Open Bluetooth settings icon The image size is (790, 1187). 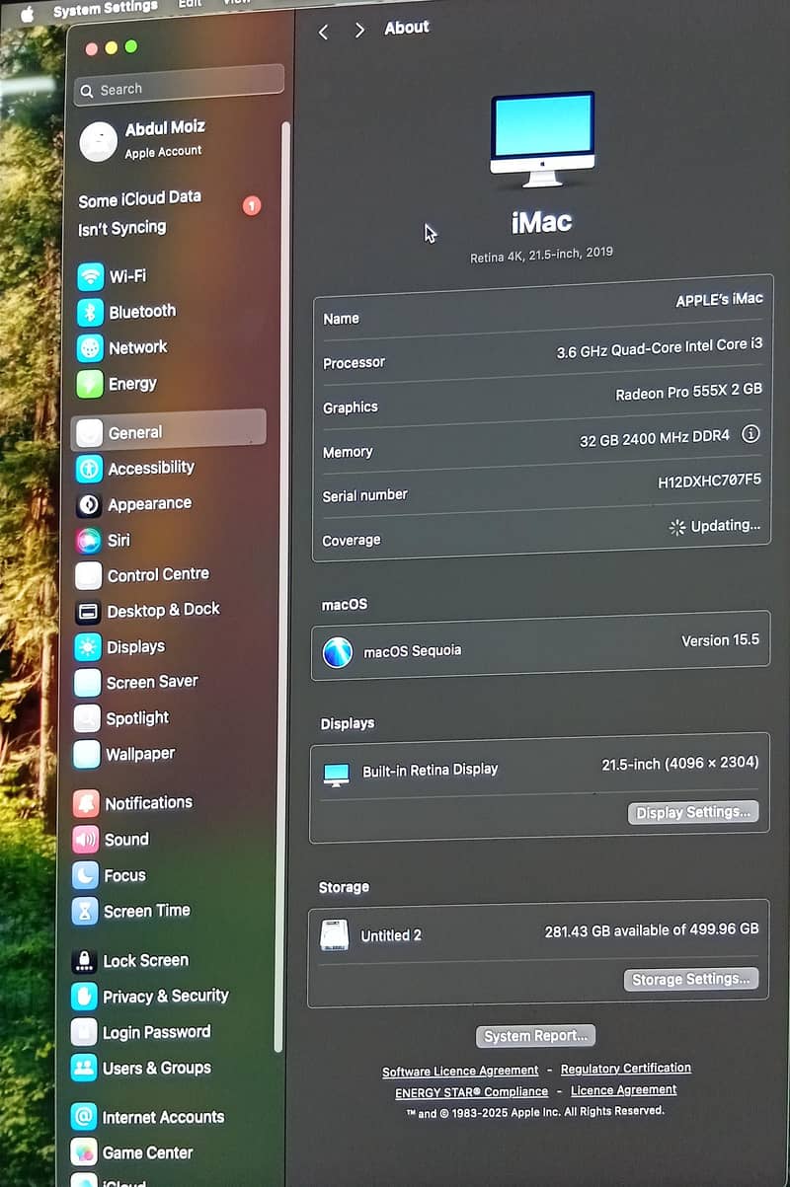91,312
